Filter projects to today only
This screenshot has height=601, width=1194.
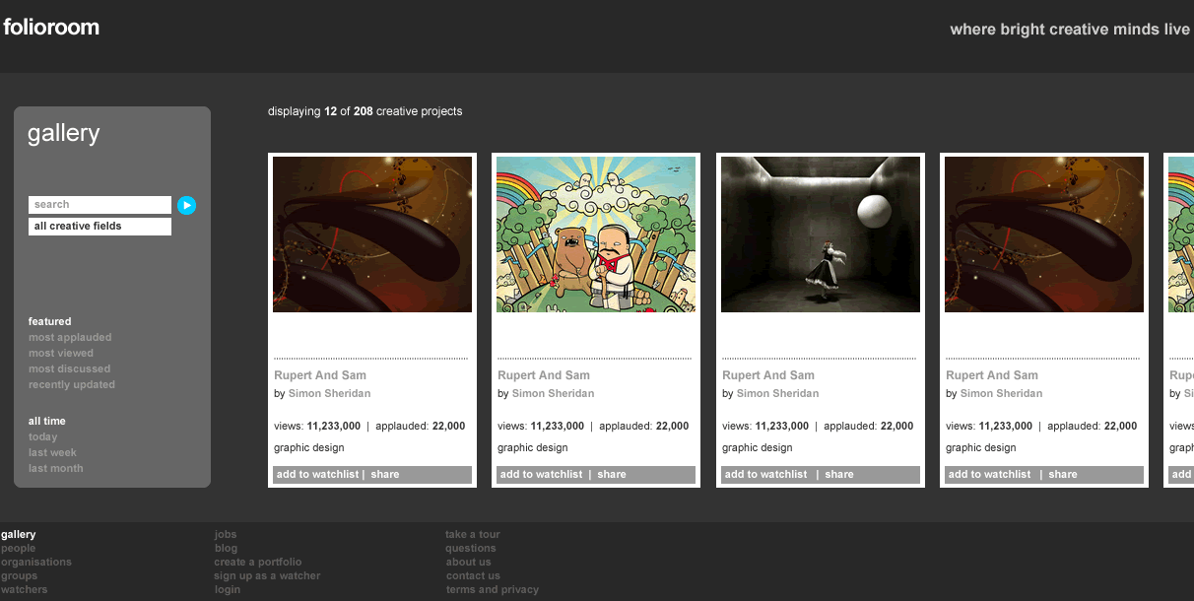[43, 437]
